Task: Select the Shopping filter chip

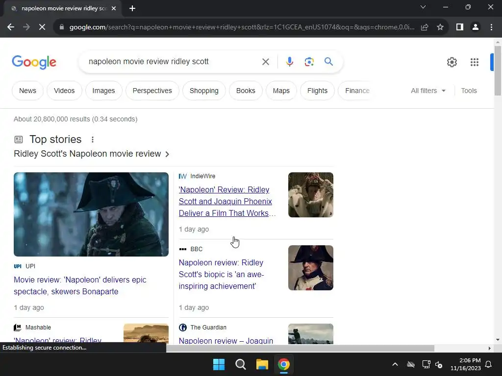Action: 204,91
